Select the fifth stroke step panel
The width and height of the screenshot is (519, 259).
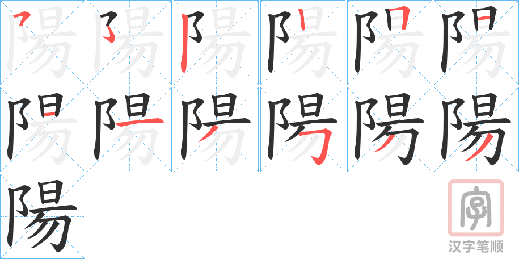[390, 43]
